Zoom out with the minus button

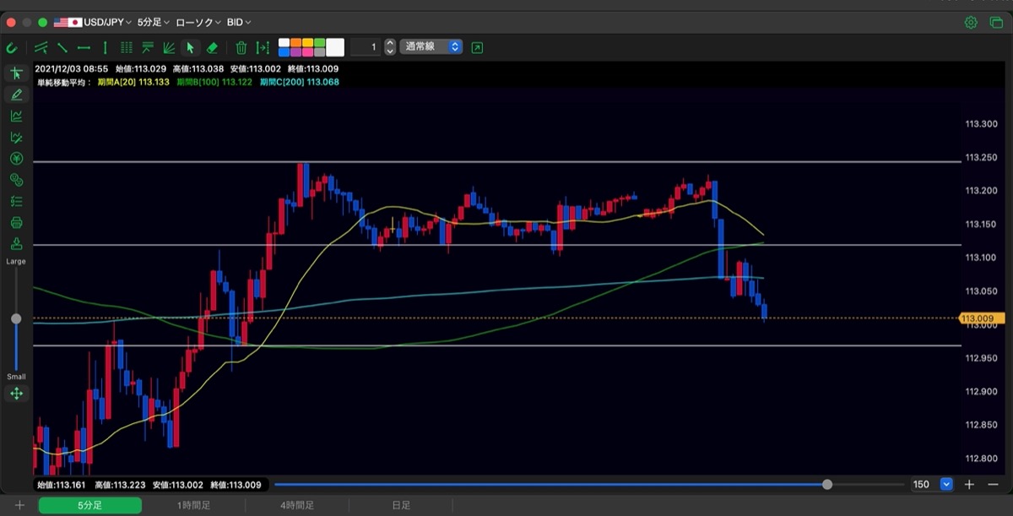point(993,485)
